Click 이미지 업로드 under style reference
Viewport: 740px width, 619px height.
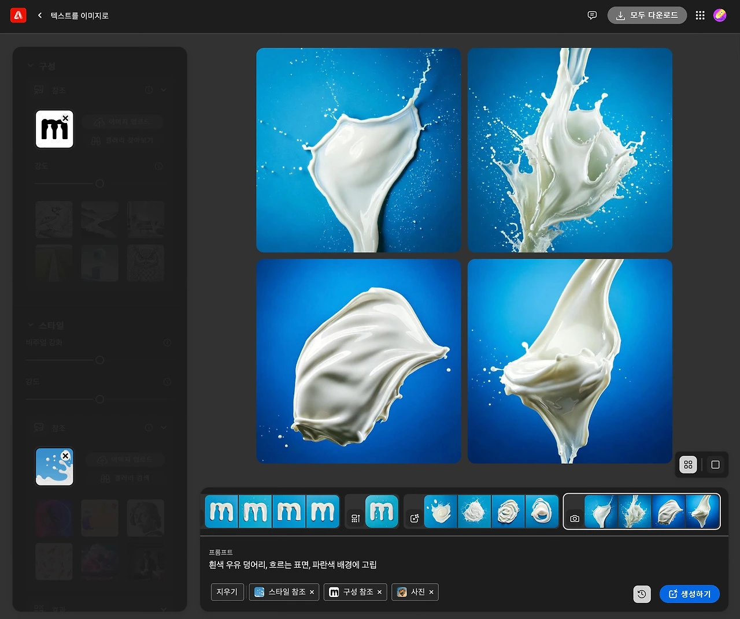[125, 460]
